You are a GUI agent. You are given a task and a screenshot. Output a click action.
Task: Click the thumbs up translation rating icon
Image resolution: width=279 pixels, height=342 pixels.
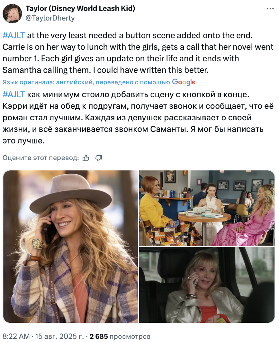click(x=86, y=158)
